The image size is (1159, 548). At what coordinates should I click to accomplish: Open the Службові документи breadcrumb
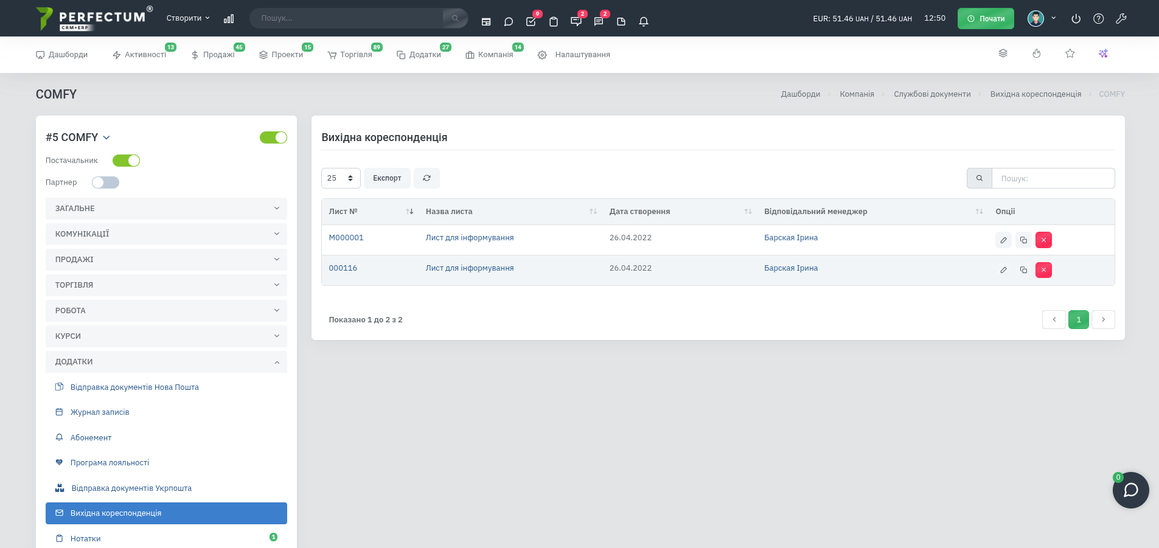tap(932, 94)
